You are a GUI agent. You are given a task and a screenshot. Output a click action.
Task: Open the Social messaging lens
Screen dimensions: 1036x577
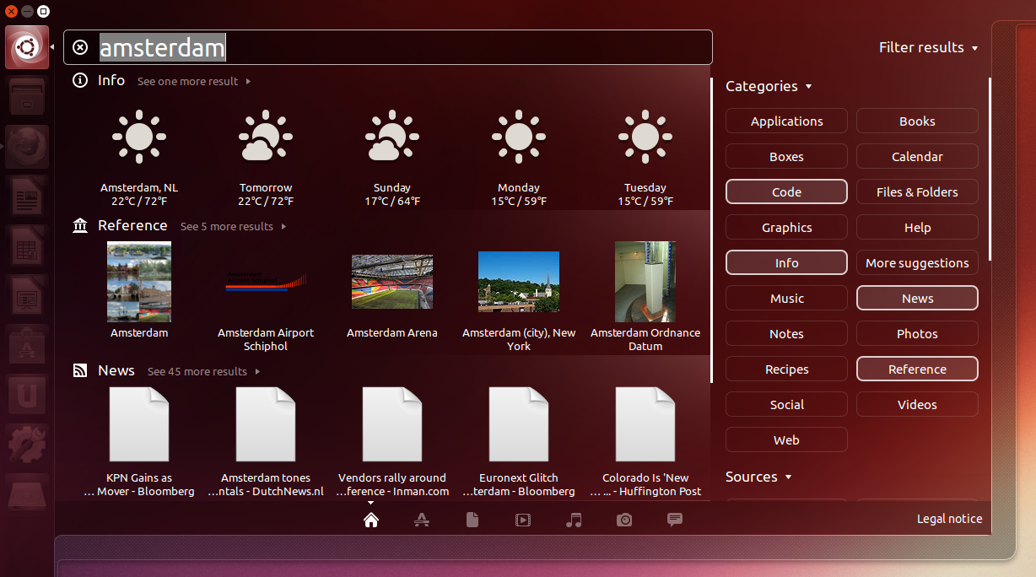click(x=674, y=520)
